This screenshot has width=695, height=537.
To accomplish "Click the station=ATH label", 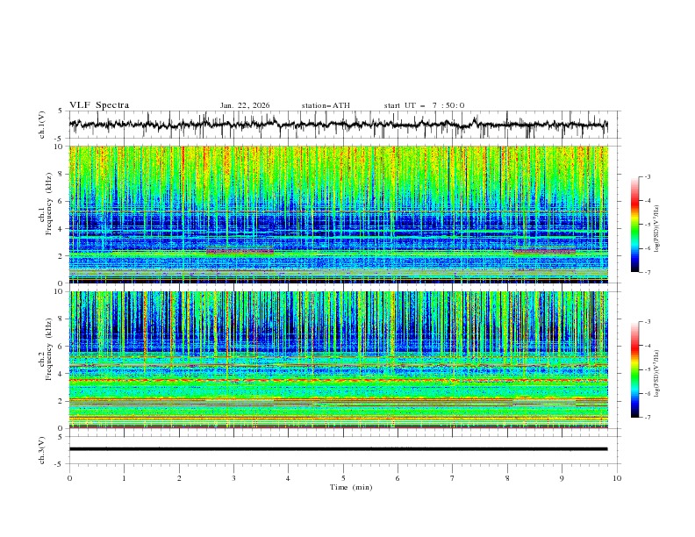I will (x=326, y=105).
